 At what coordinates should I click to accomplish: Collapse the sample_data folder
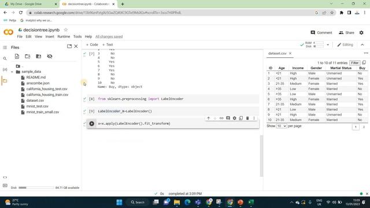pos(12,72)
